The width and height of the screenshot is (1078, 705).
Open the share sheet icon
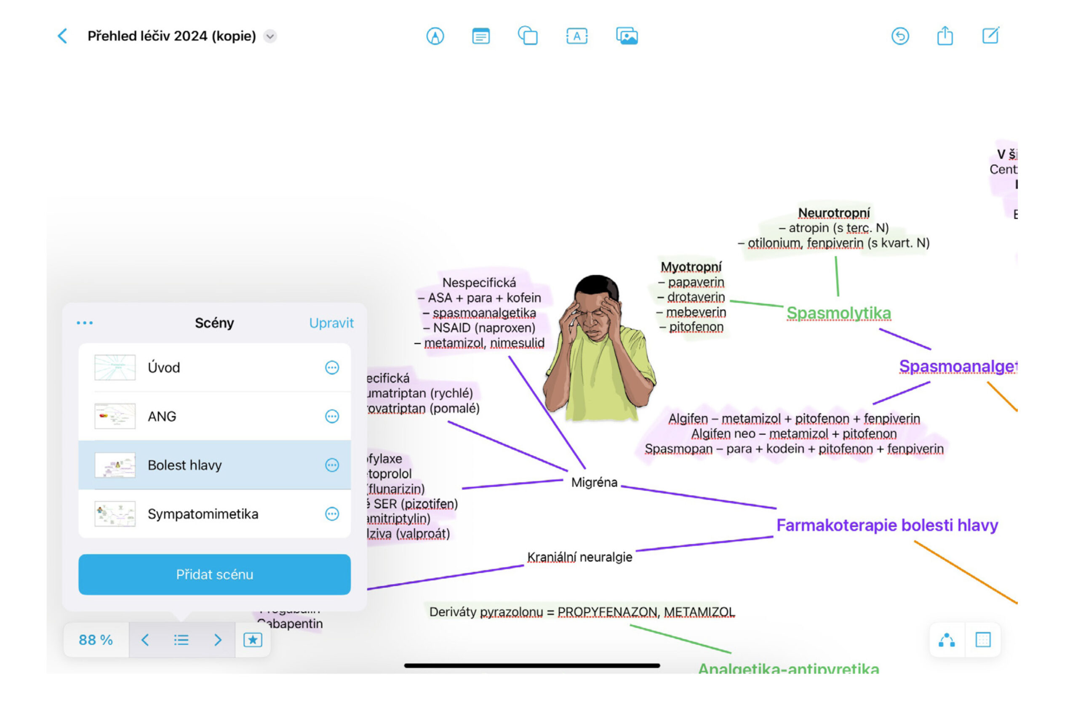(x=945, y=36)
